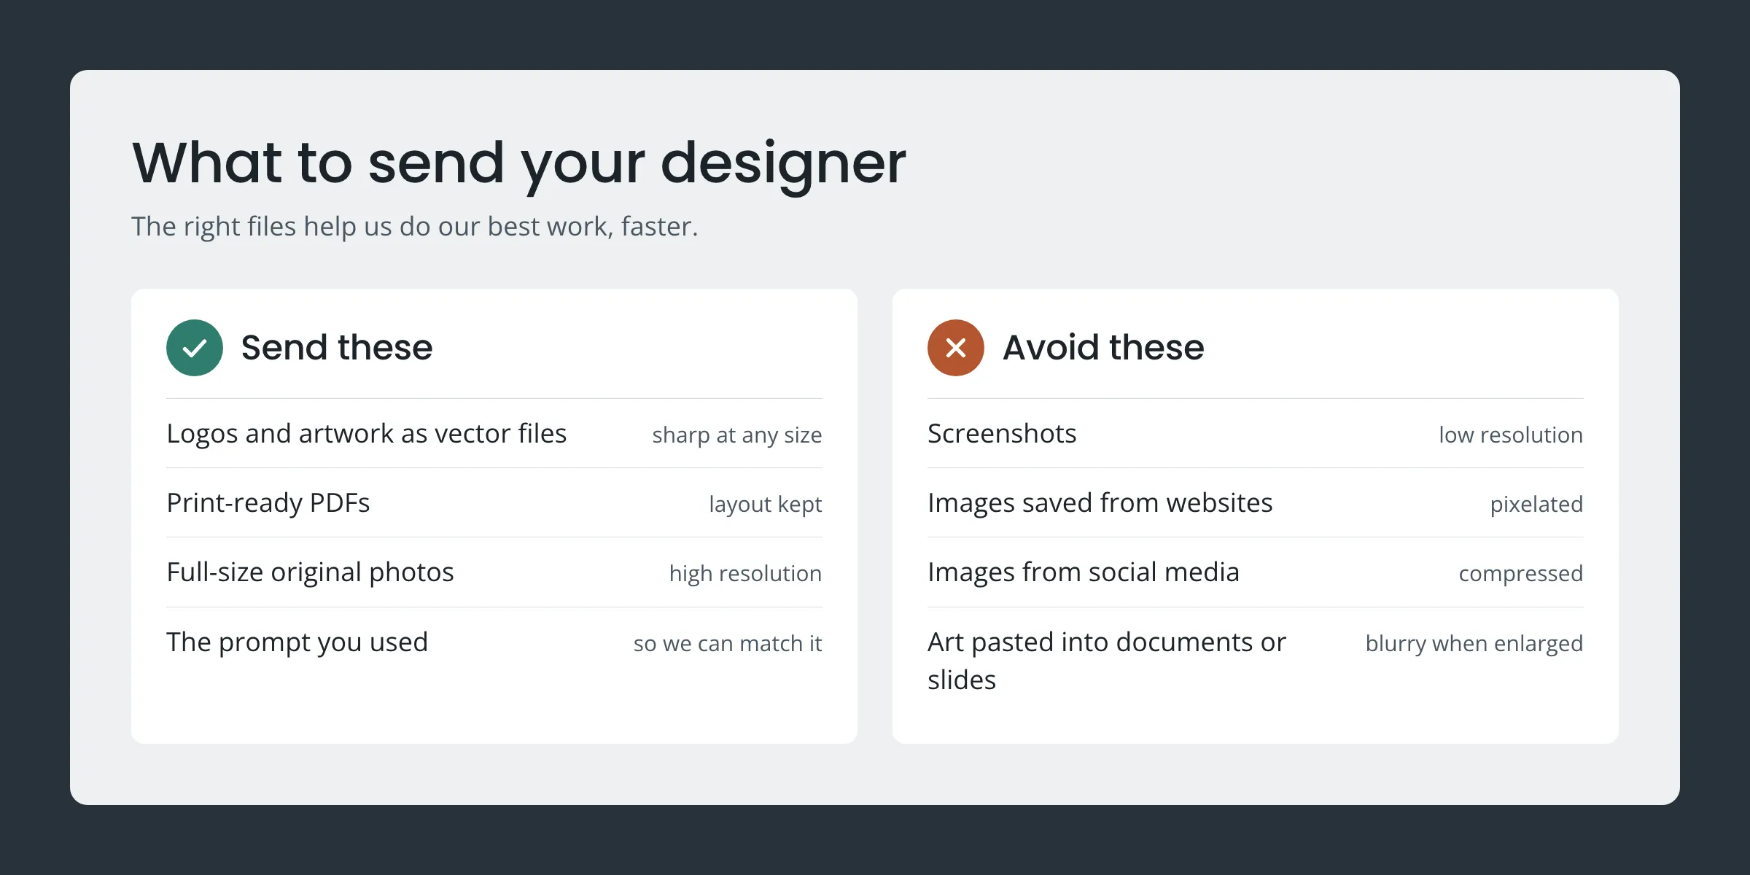Select the 'Print-ready PDFs' row text
1750x875 pixels.
click(x=268, y=503)
